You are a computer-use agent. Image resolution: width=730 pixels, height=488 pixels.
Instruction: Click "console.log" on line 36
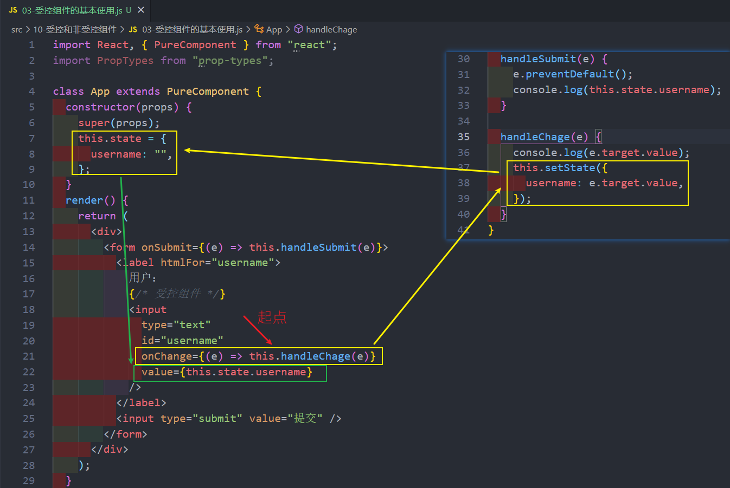click(548, 153)
